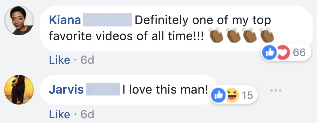Open the three-dot options menu for Jarvis's comment

tap(275, 91)
